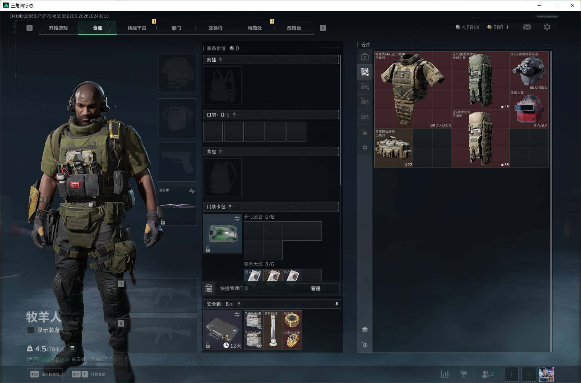Screen dimensions: 581x383
Task: Switch to the 特战干员 tab
Action: [x=137, y=28]
